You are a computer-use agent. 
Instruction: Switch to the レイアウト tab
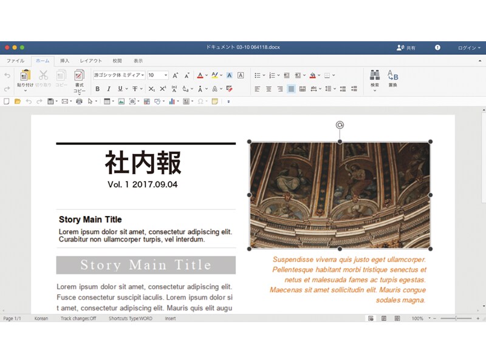click(91, 61)
